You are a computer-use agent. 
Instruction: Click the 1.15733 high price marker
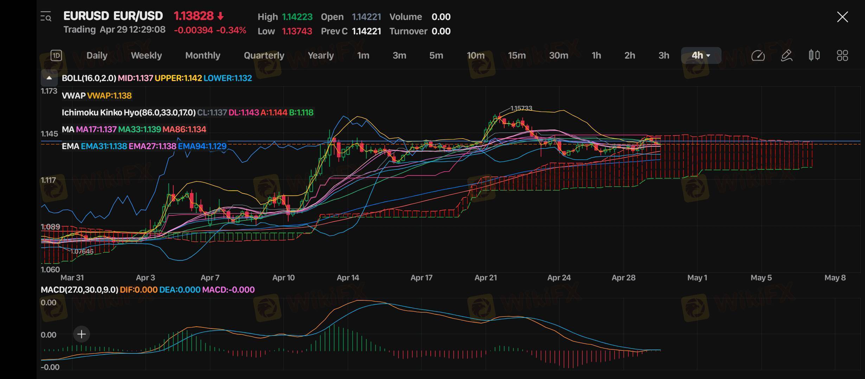tap(521, 108)
